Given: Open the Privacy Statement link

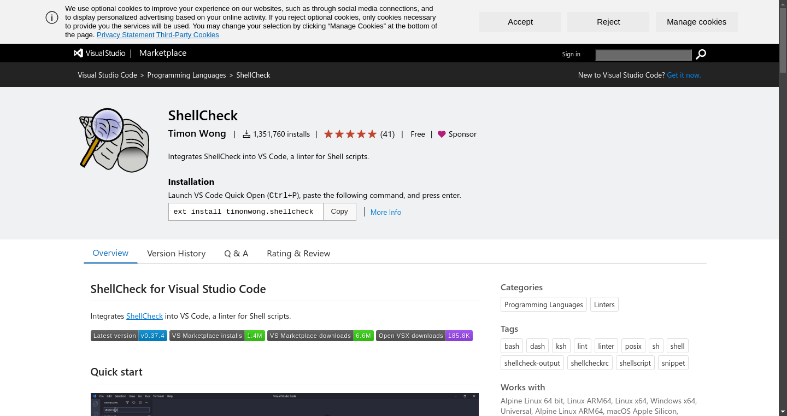Looking at the screenshot, I should click(126, 35).
